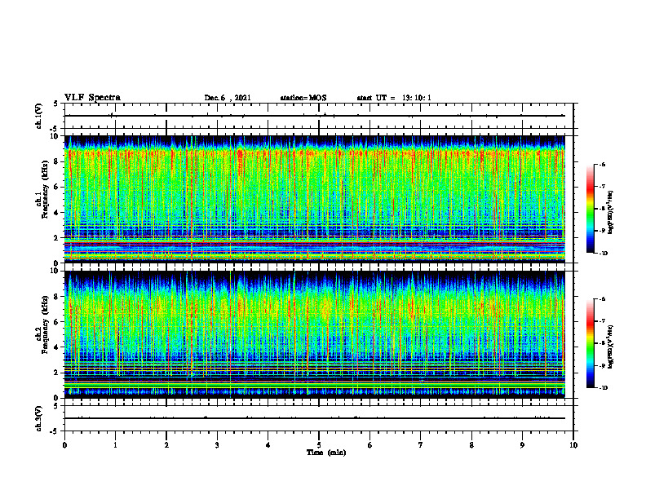Click time axis tick label '5'
The image size is (646, 499).
pos(319,445)
